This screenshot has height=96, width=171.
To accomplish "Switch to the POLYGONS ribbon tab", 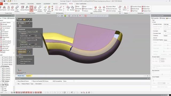I will [30, 4].
